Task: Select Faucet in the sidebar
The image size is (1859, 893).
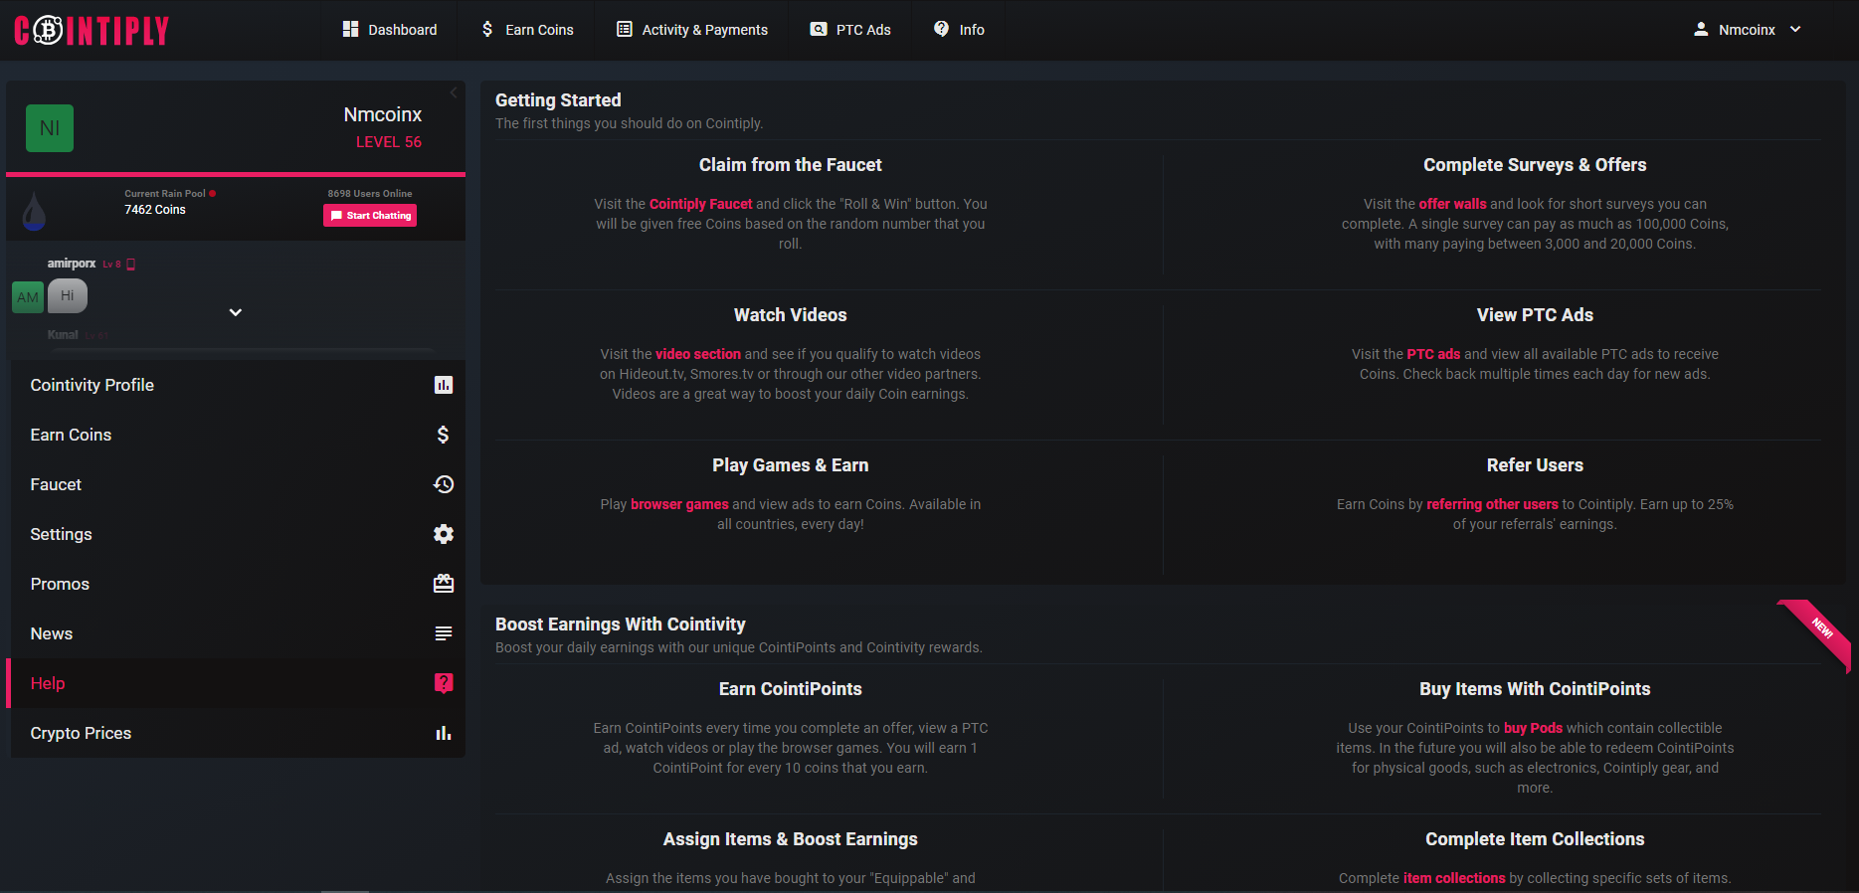Action: [238, 484]
